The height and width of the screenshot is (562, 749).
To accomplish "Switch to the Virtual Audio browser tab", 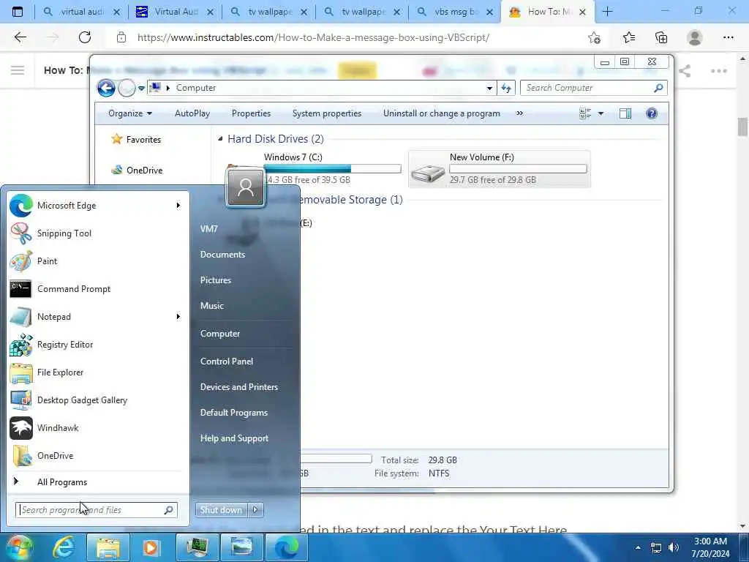I will [175, 12].
